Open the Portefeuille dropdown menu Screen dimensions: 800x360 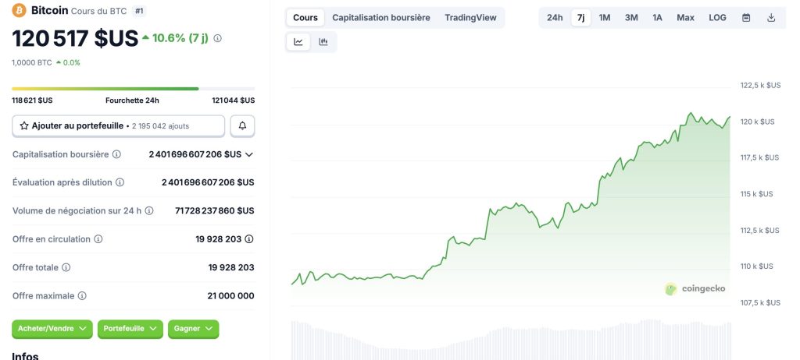pyautogui.click(x=130, y=329)
